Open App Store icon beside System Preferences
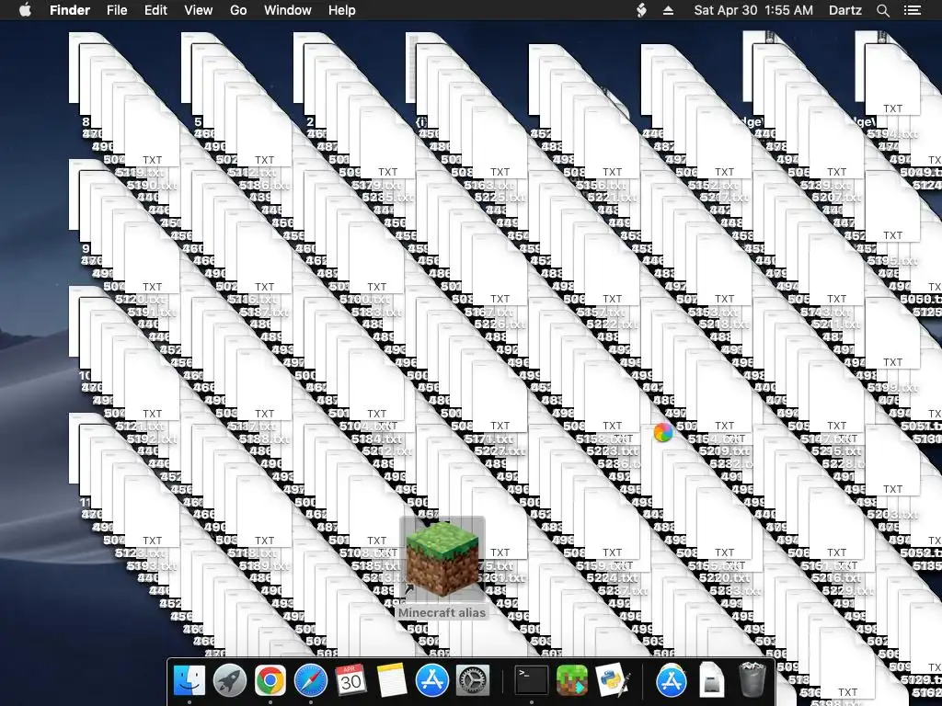Viewport: 942px width, 706px height. click(432, 681)
